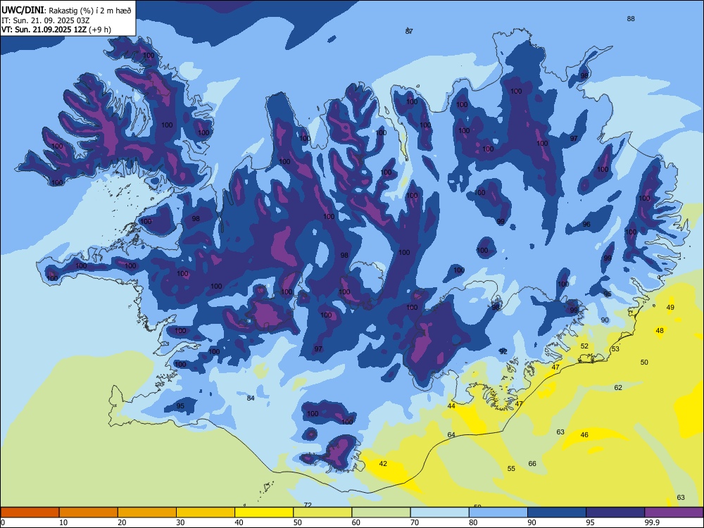Viewport: 704px width, 528px height.
Task: Click the map value 53 on the southeast coast
Action: coord(615,349)
